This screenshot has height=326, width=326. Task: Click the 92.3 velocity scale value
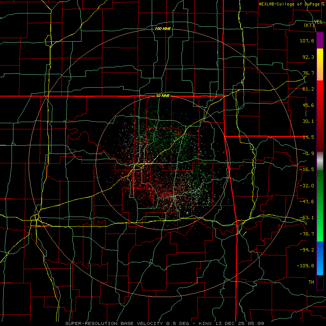(308, 57)
